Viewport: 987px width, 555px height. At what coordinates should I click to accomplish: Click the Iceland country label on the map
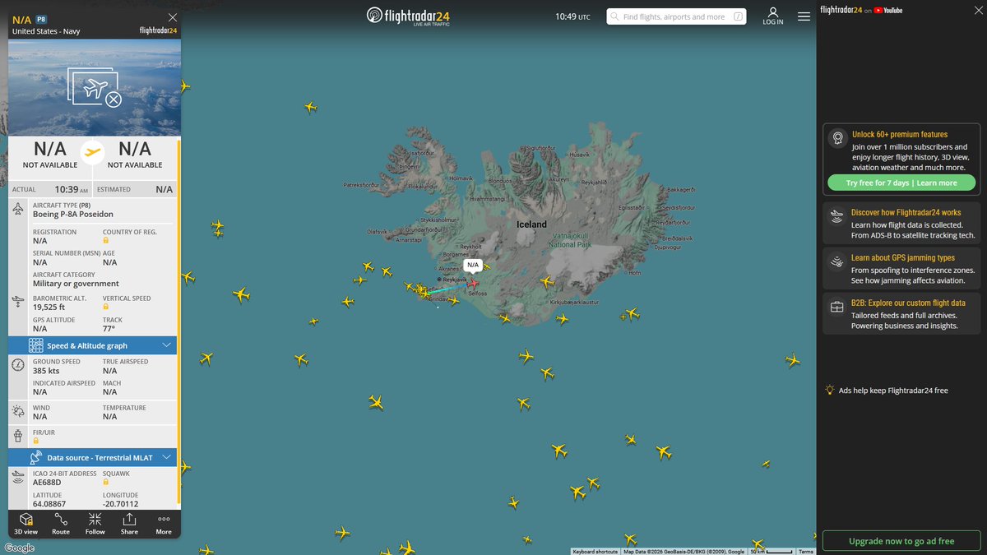click(531, 224)
